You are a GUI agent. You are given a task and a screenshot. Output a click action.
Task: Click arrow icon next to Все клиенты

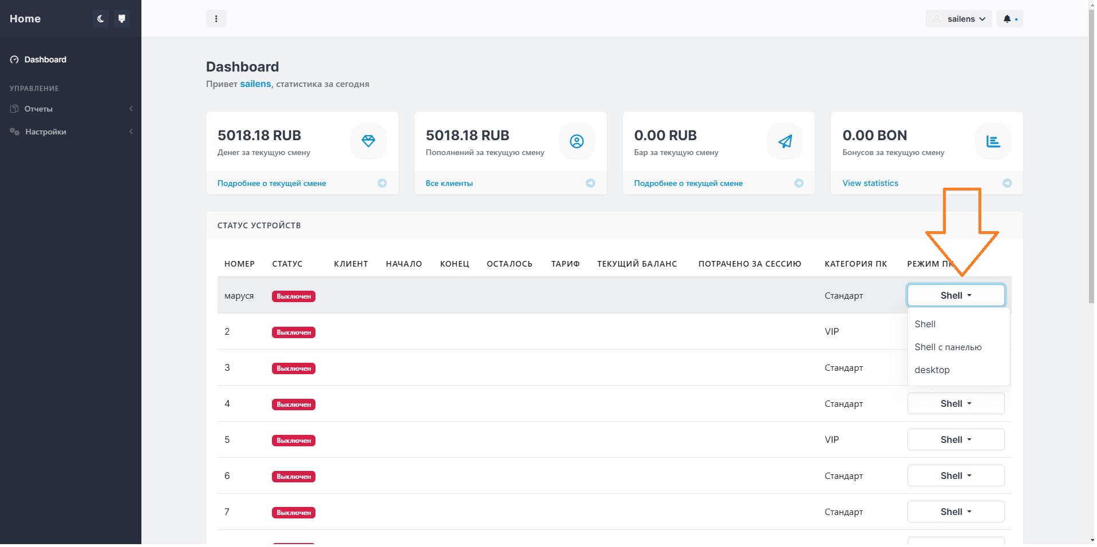point(590,183)
